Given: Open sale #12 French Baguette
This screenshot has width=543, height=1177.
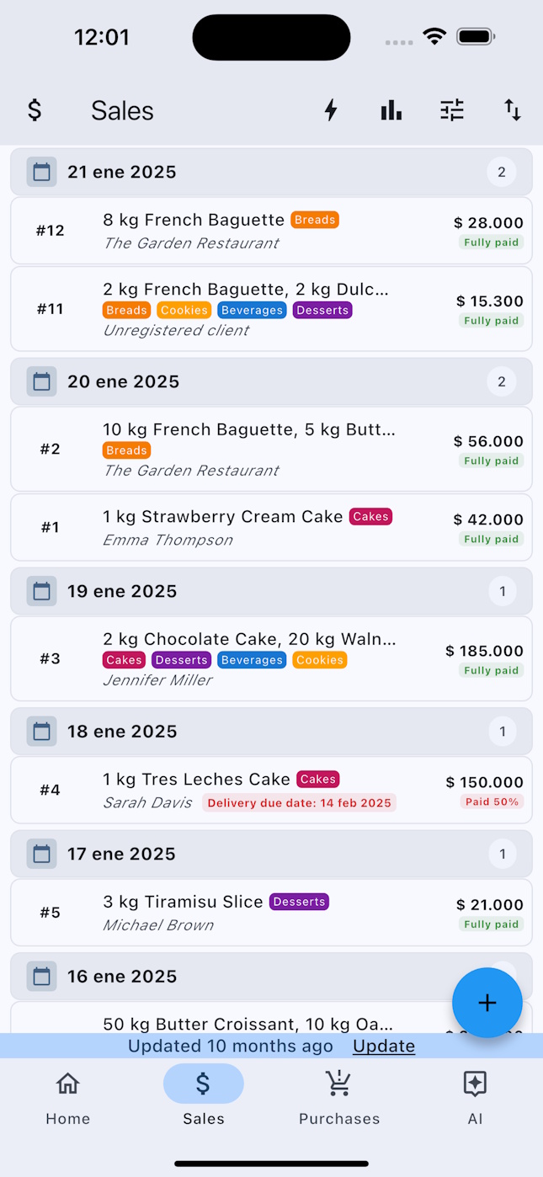Looking at the screenshot, I should click(x=271, y=231).
